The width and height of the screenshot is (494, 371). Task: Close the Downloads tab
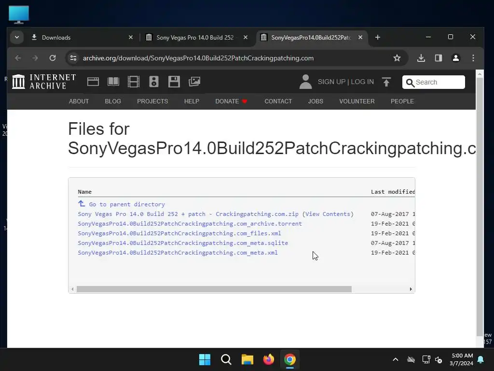tap(131, 38)
